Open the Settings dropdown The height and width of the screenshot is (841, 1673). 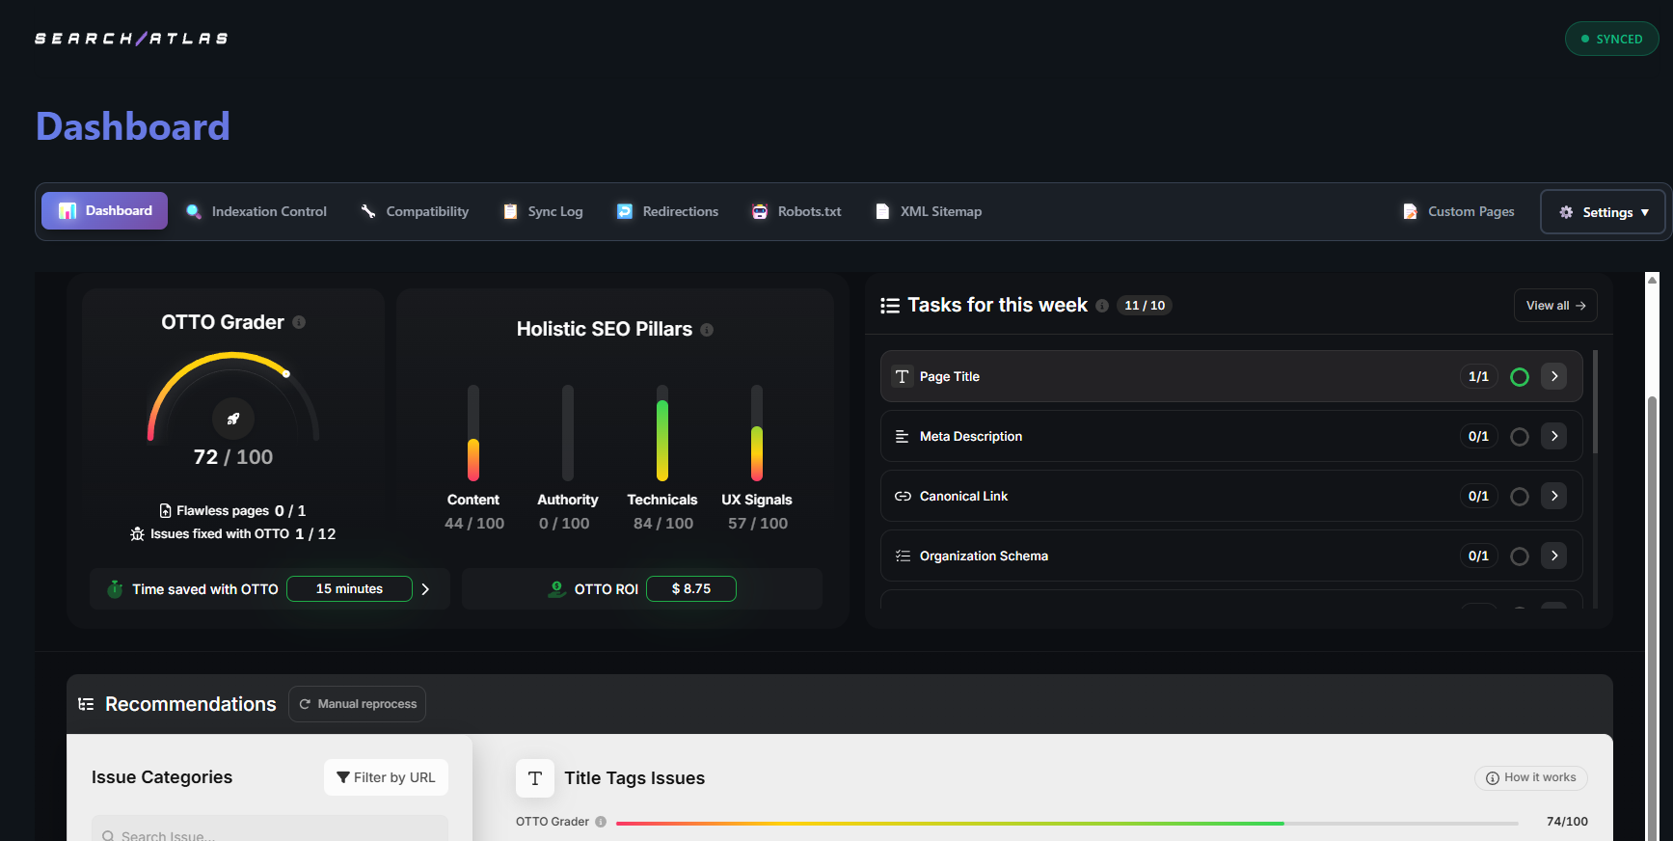1604,212
